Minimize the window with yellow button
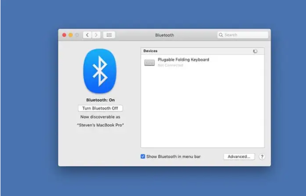 pyautogui.click(x=70, y=35)
